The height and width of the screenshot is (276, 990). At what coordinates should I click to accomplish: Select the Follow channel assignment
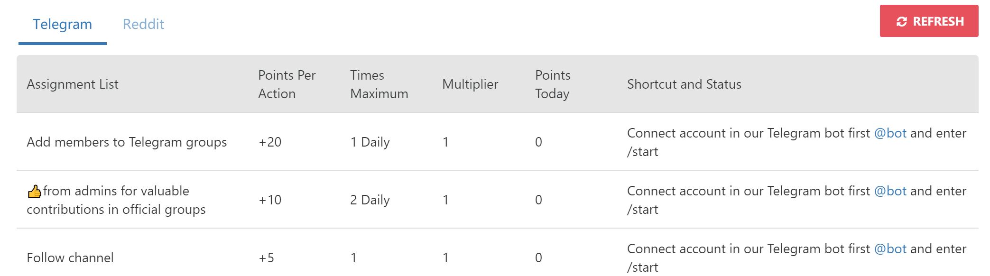point(70,258)
